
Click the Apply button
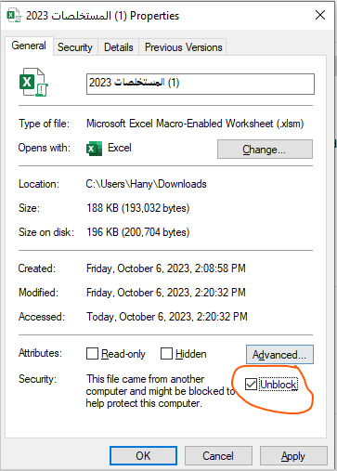coord(293,456)
